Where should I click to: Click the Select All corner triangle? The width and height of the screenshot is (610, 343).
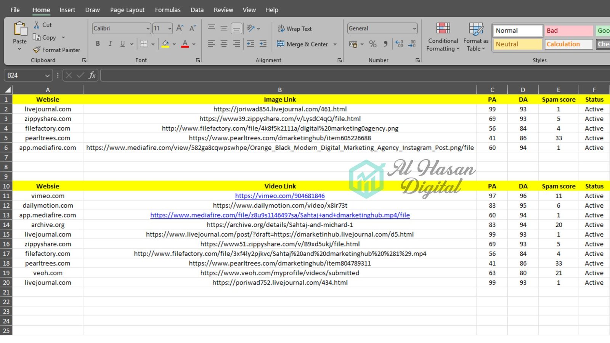pyautogui.click(x=7, y=90)
